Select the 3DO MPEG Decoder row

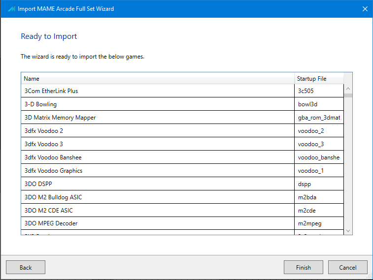(182, 223)
